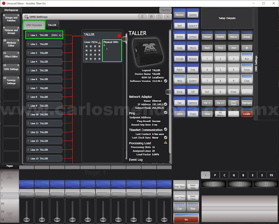Click the Stop playback button
The width and height of the screenshot is (279, 224).
(x=193, y=207)
